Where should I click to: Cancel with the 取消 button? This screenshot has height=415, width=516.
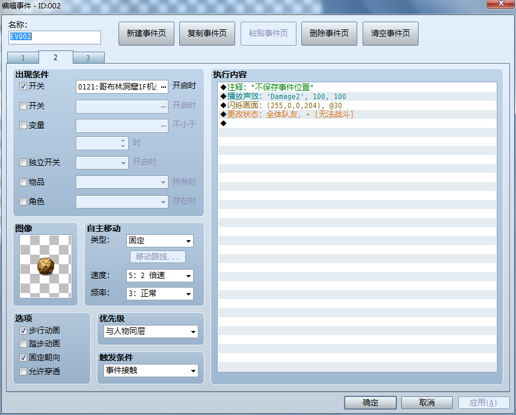(x=427, y=402)
